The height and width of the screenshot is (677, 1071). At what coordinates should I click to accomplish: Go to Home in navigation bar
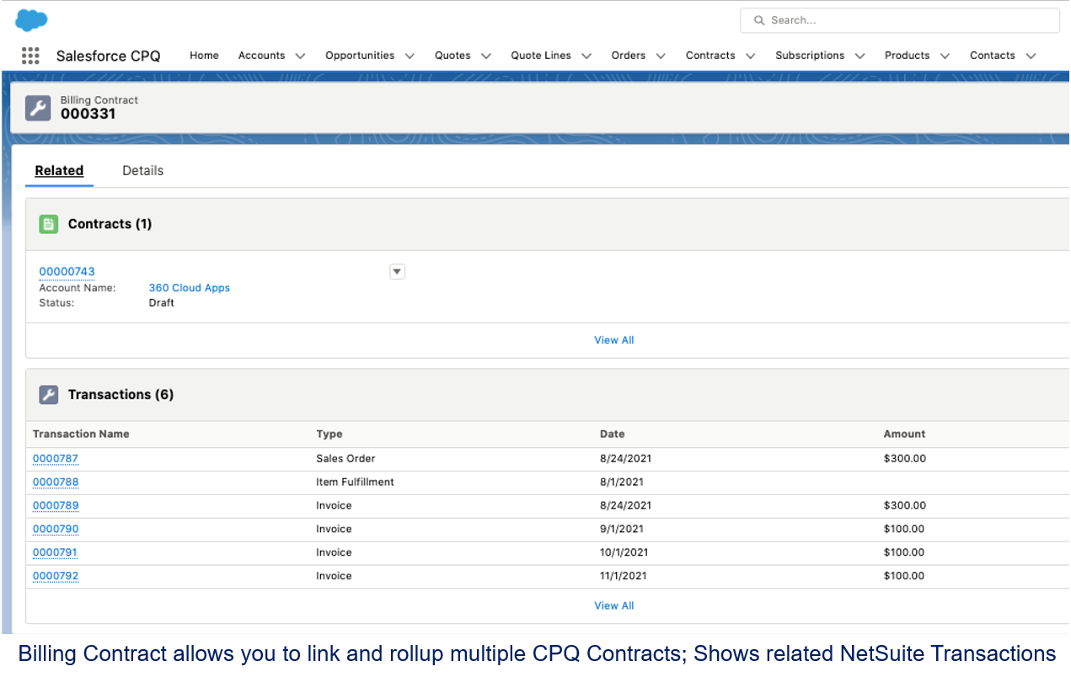pos(204,56)
